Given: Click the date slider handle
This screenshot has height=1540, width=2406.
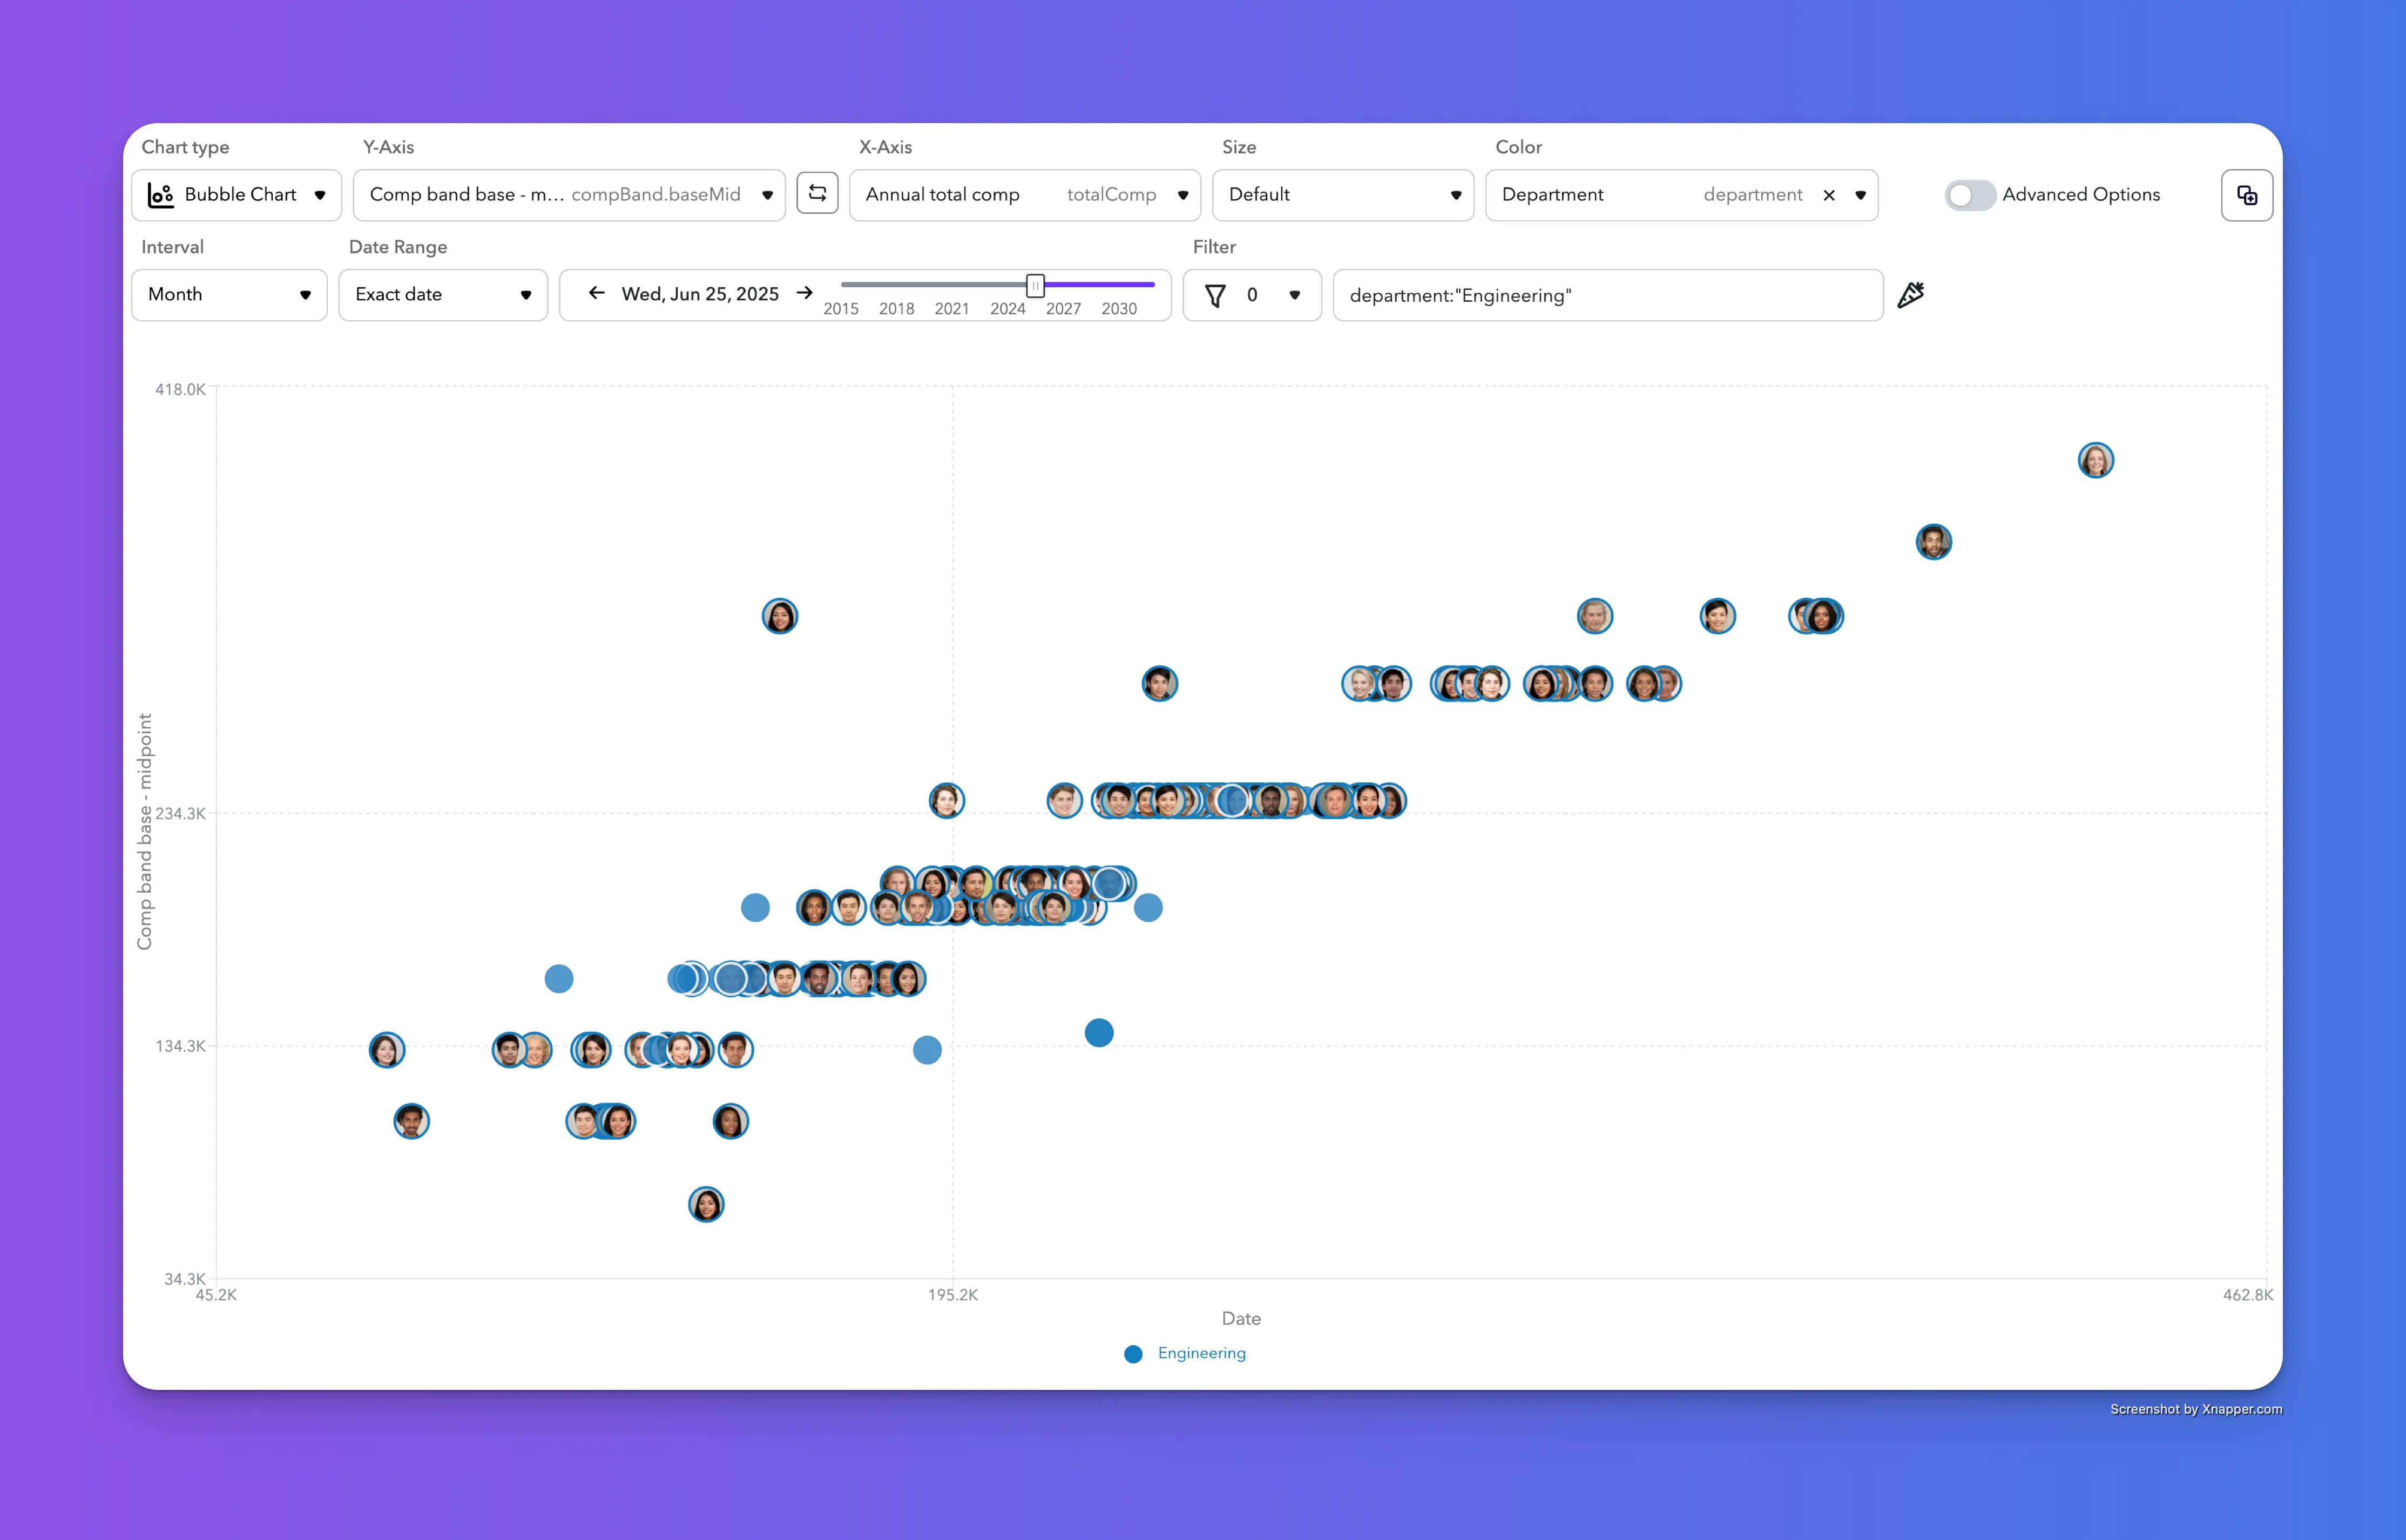Looking at the screenshot, I should pyautogui.click(x=1035, y=285).
